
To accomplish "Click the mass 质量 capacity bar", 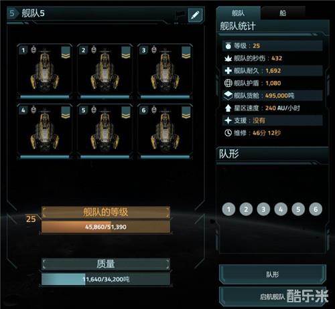I will click(x=106, y=279).
